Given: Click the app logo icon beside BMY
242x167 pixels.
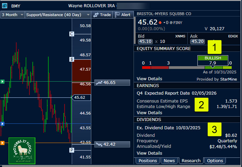Looking at the screenshot, I should 4,6.
